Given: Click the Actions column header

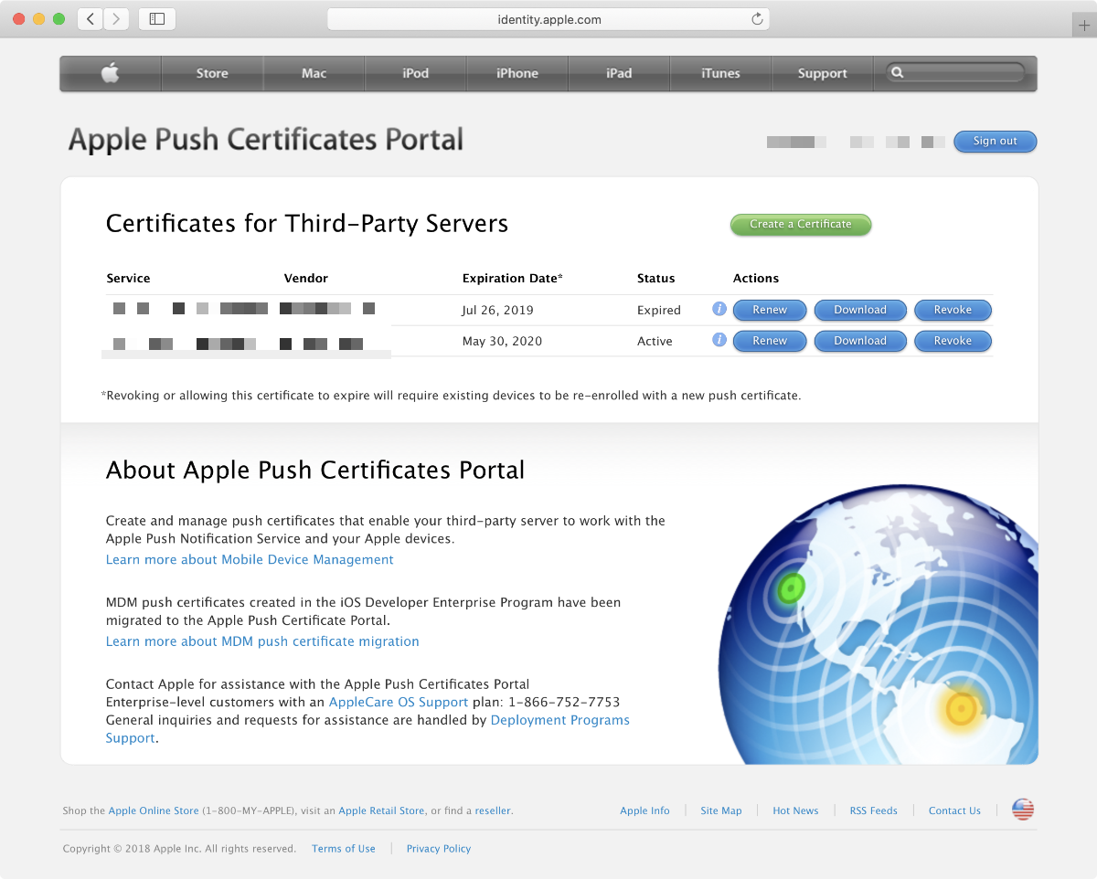Looking at the screenshot, I should (x=756, y=278).
